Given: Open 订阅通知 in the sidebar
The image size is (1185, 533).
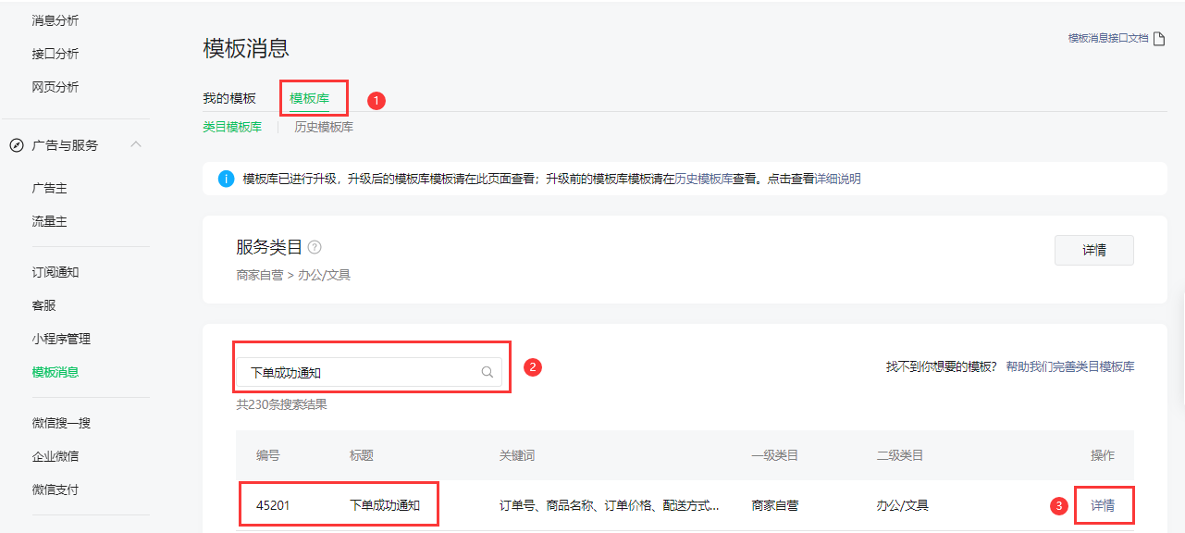Looking at the screenshot, I should pyautogui.click(x=56, y=272).
